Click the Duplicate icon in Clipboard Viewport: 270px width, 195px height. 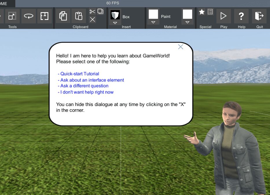(x=100, y=12)
